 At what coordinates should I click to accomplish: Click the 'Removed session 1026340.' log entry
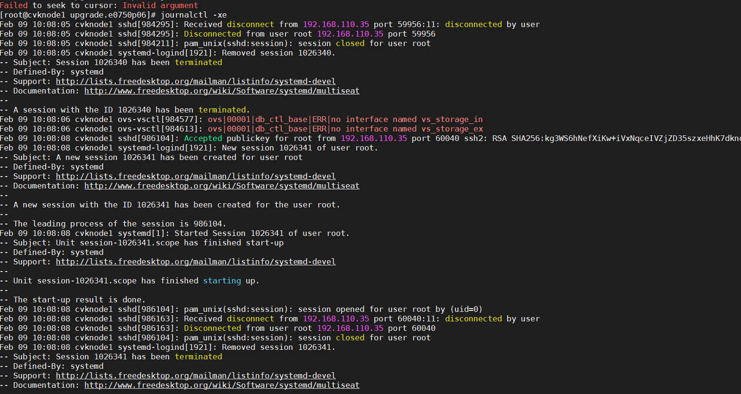(x=278, y=53)
